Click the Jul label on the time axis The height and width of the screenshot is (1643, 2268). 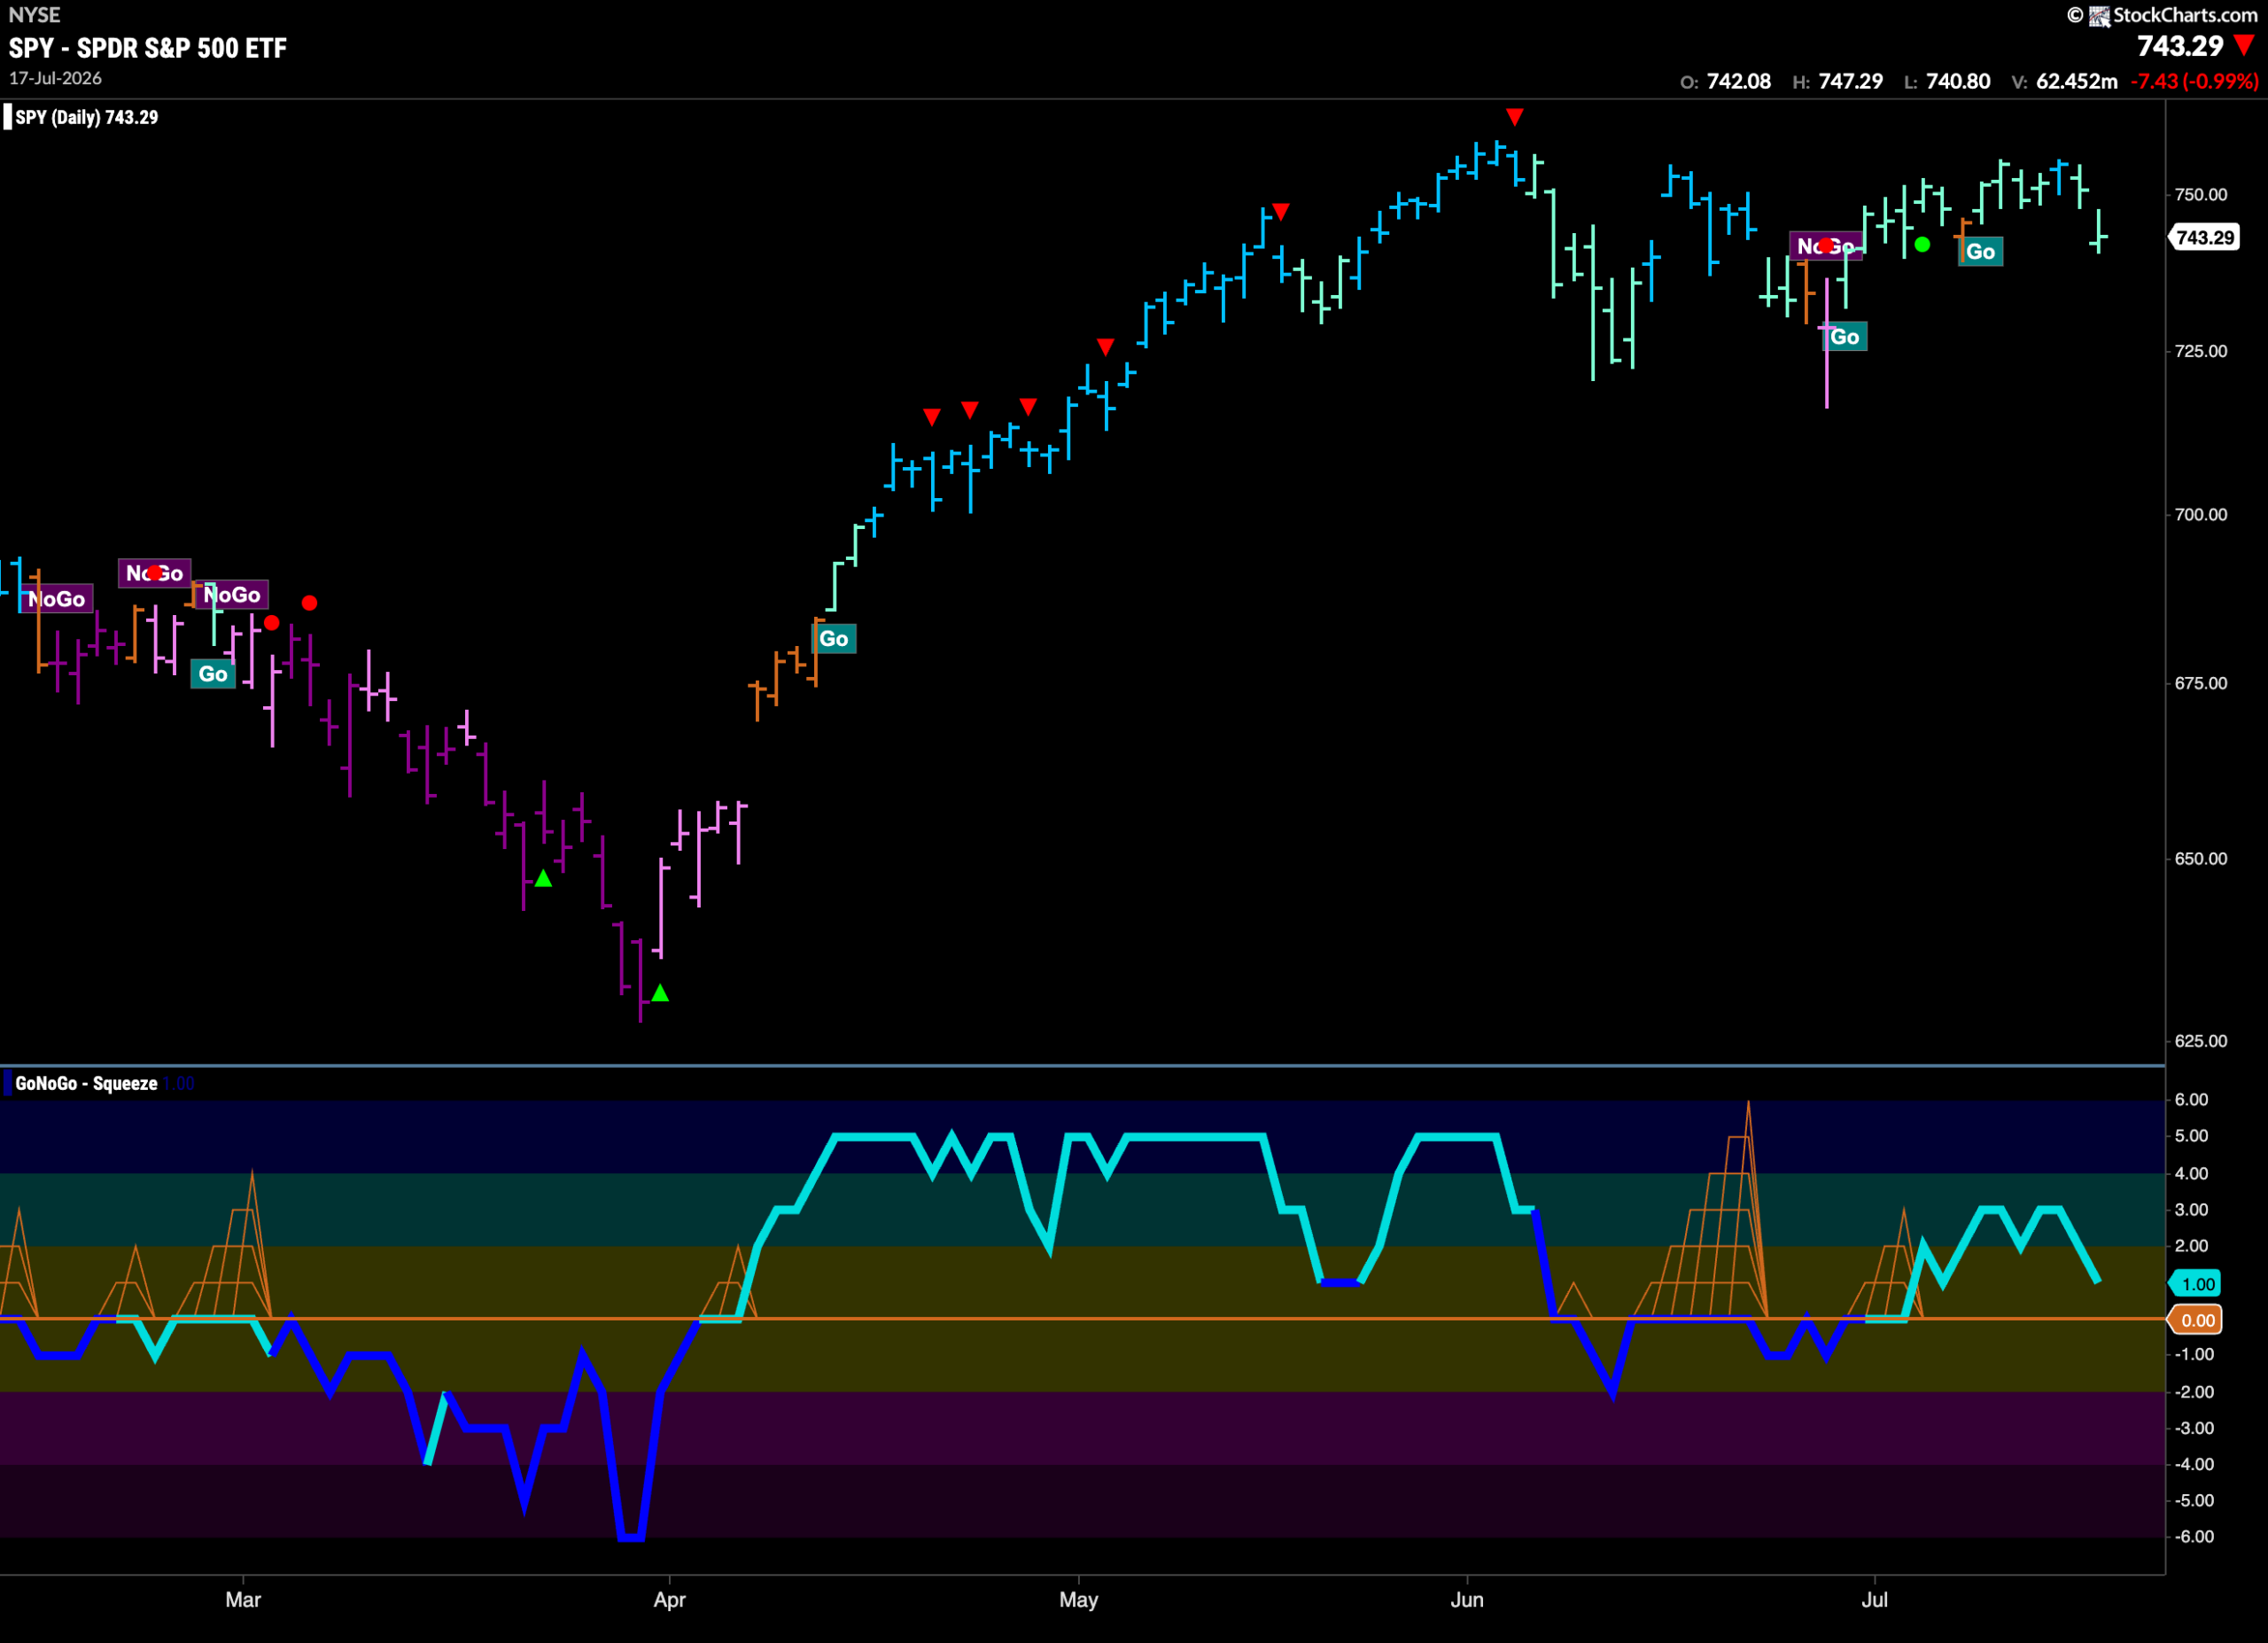(1875, 1600)
